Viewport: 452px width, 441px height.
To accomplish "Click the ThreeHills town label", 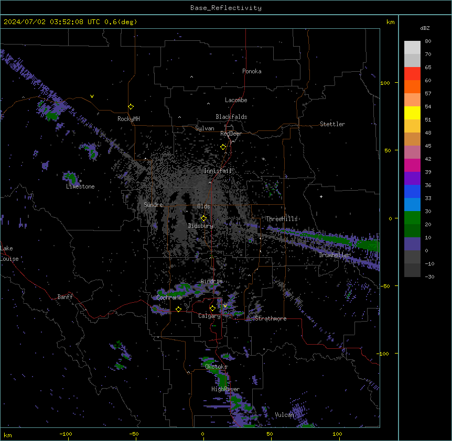I will pyautogui.click(x=282, y=219).
